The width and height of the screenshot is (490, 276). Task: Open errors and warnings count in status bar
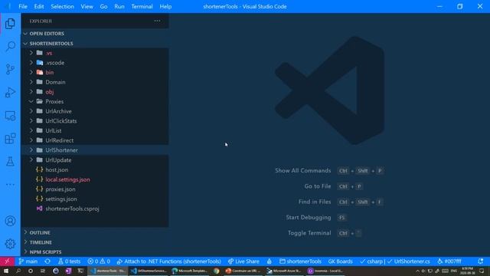(99, 261)
